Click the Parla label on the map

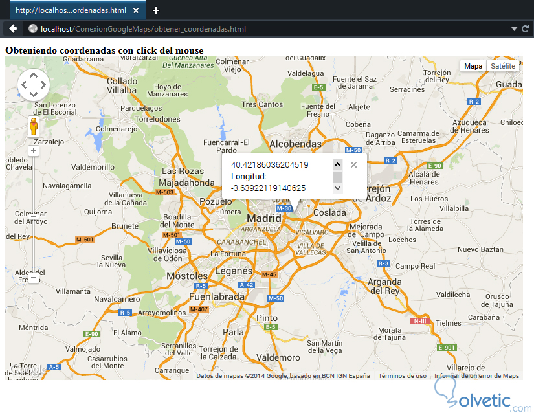(x=233, y=332)
